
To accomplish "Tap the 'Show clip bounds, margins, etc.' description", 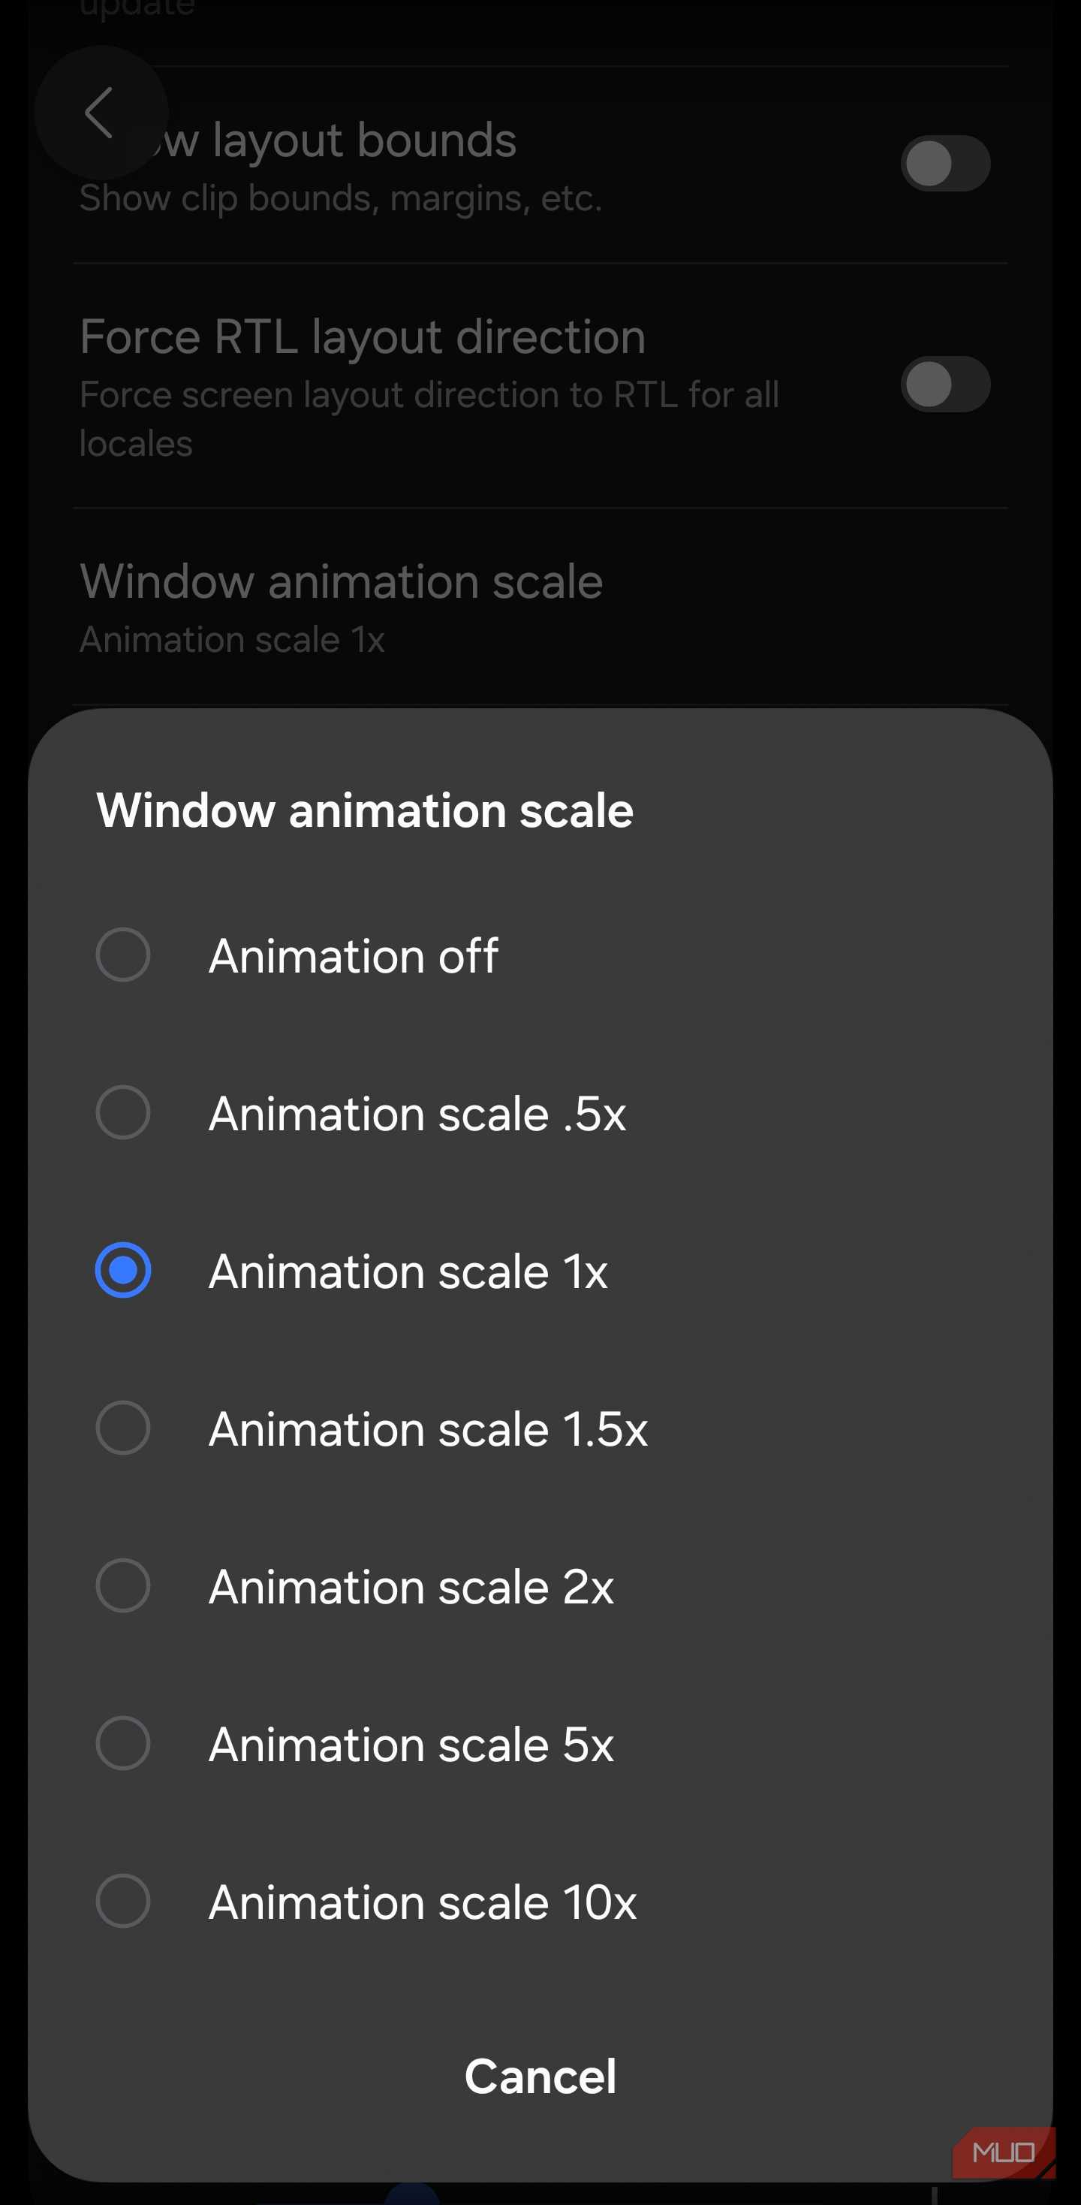I will 341,198.
